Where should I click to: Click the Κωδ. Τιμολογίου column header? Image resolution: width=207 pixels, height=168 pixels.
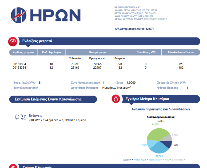52,52
